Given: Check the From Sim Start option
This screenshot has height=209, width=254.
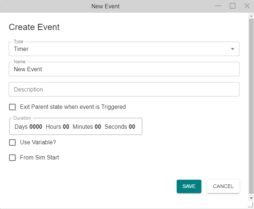Looking at the screenshot, I should click(12, 158).
